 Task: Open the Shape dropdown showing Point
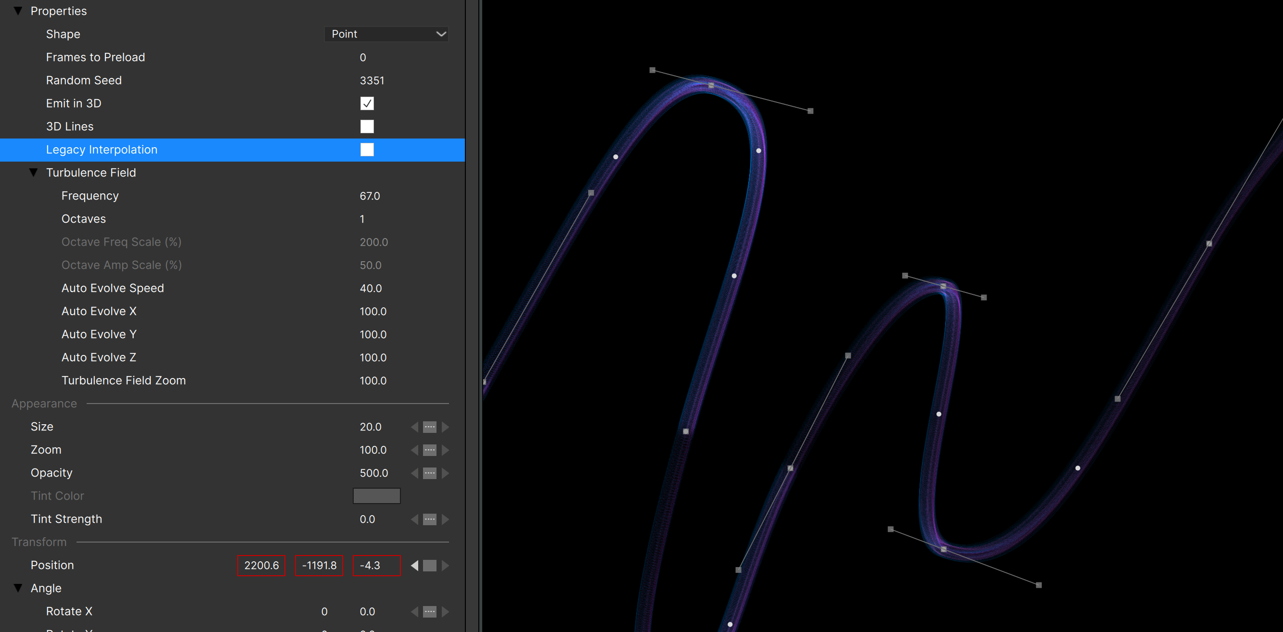pos(386,34)
